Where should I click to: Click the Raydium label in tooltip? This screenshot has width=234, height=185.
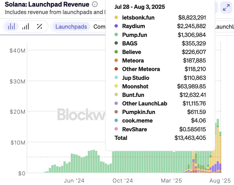pyautogui.click(x=134, y=26)
